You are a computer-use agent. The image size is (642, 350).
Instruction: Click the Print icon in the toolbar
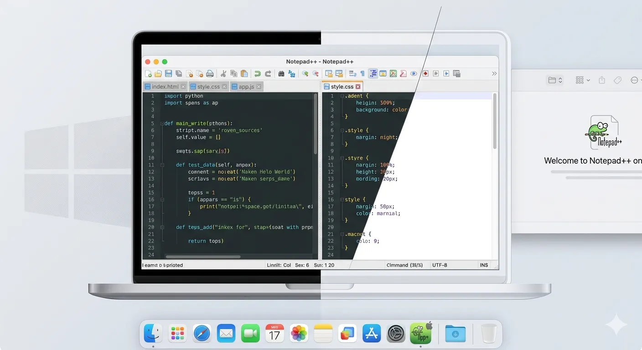[x=210, y=74]
